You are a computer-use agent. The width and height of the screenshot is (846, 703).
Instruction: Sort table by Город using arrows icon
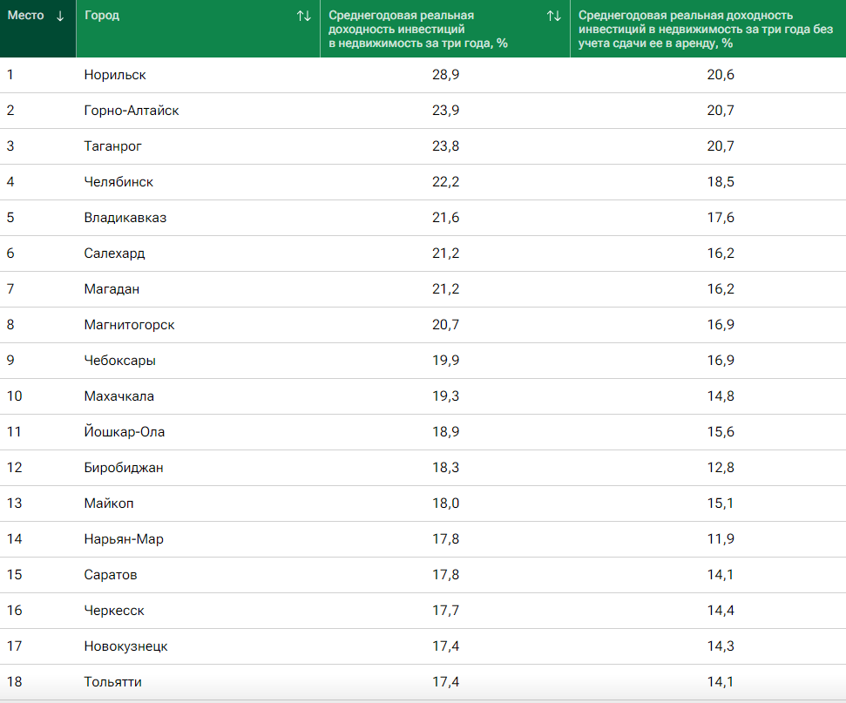click(x=303, y=16)
